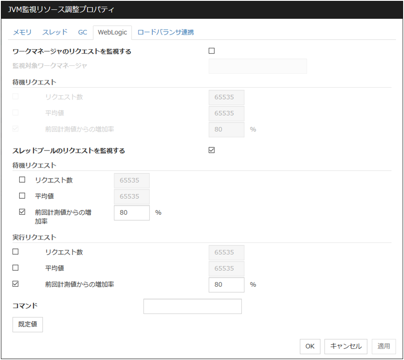Tick the 実行リクエスト リクエスト数 checkbox

16,252
